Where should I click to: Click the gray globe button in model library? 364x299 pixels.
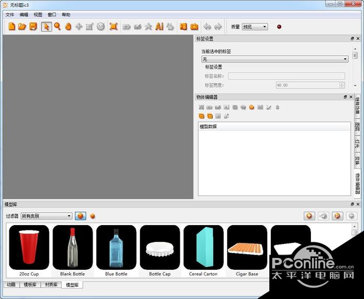click(x=351, y=216)
